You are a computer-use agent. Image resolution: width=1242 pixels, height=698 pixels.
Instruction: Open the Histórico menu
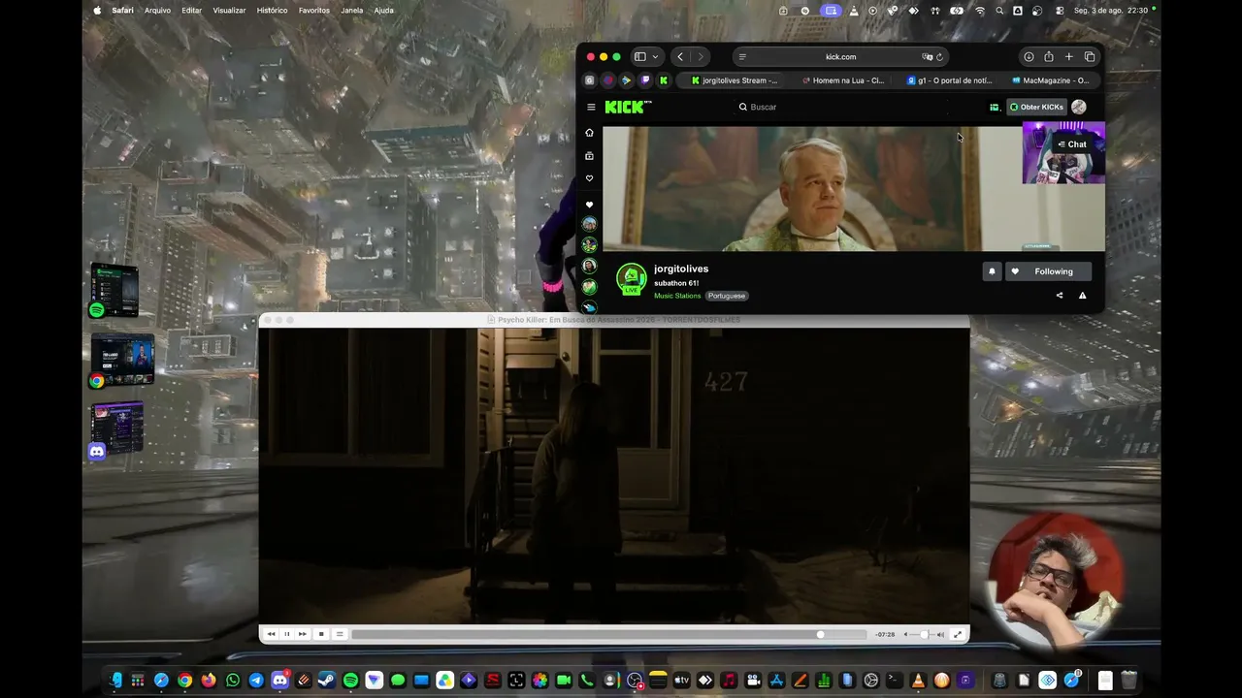coord(272,11)
